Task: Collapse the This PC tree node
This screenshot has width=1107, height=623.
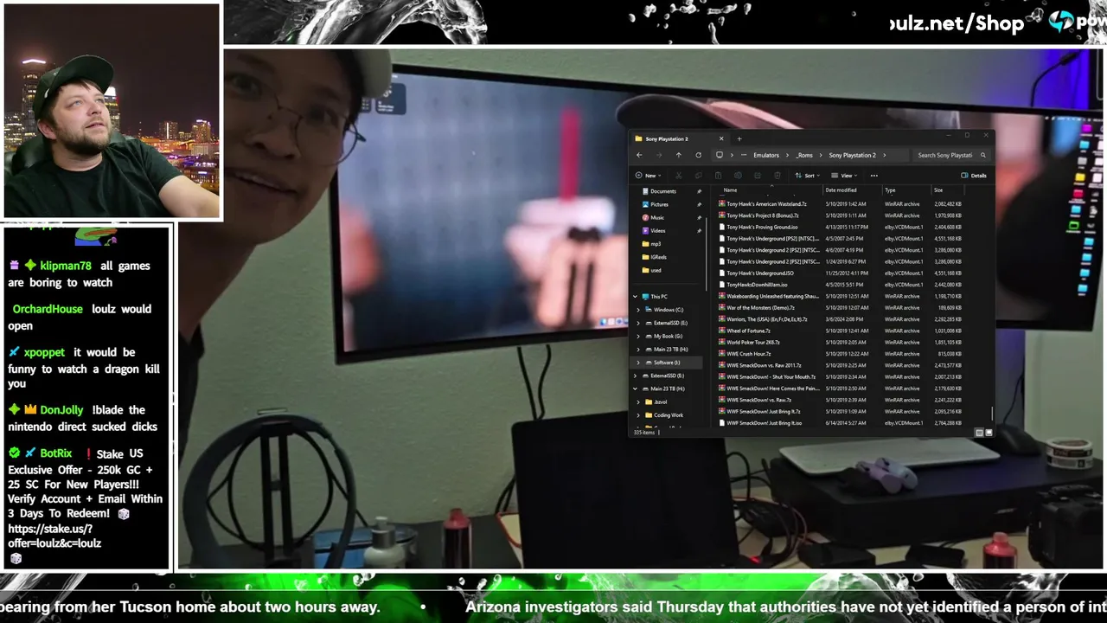Action: pyautogui.click(x=635, y=297)
